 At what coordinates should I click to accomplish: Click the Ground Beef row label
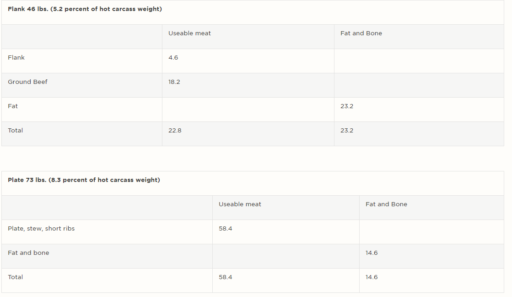point(27,82)
